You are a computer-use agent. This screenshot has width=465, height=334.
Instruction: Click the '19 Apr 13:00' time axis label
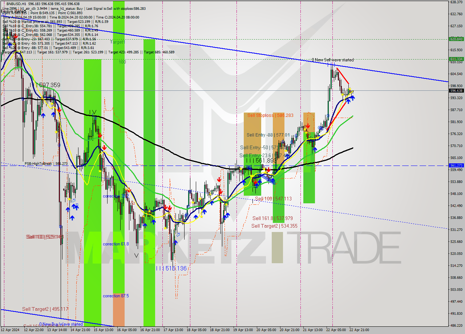tap(243, 330)
